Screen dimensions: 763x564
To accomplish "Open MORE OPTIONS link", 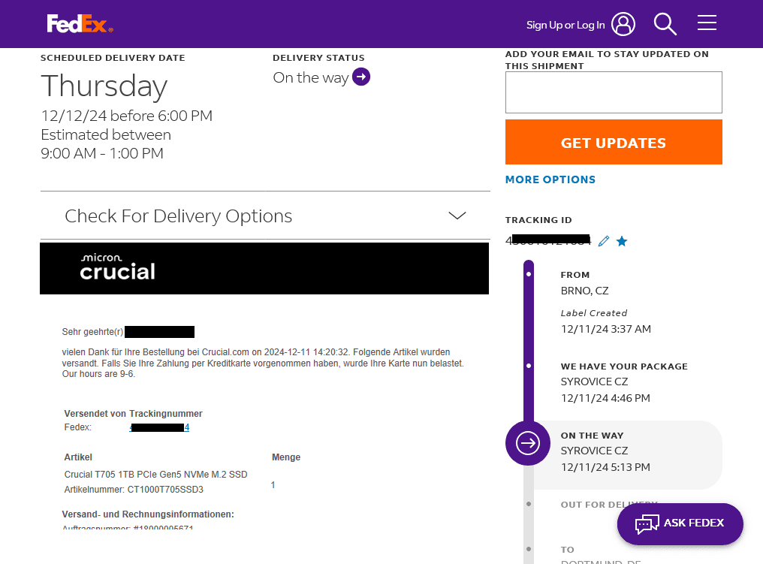I will (550, 179).
